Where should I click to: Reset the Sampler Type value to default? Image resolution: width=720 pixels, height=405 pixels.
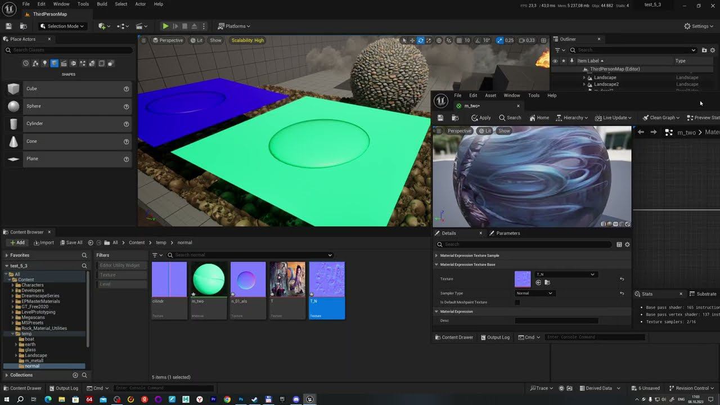pyautogui.click(x=622, y=293)
